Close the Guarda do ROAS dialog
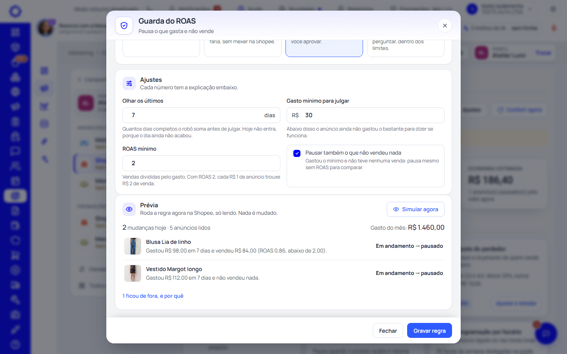This screenshot has height=354, width=567. tap(445, 26)
